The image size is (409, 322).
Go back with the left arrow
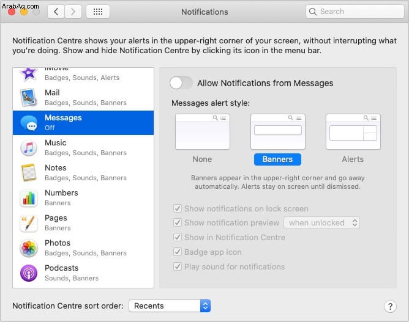[x=56, y=12]
